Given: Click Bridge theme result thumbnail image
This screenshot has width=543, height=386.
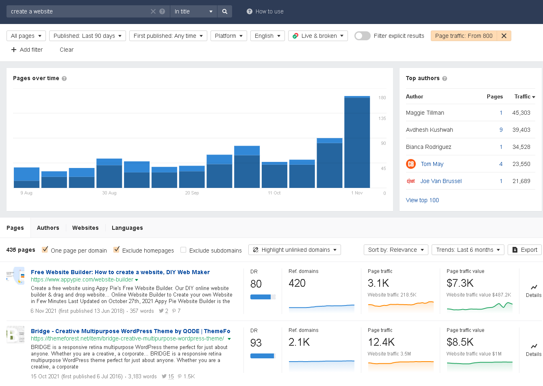Looking at the screenshot, I should tap(15, 334).
